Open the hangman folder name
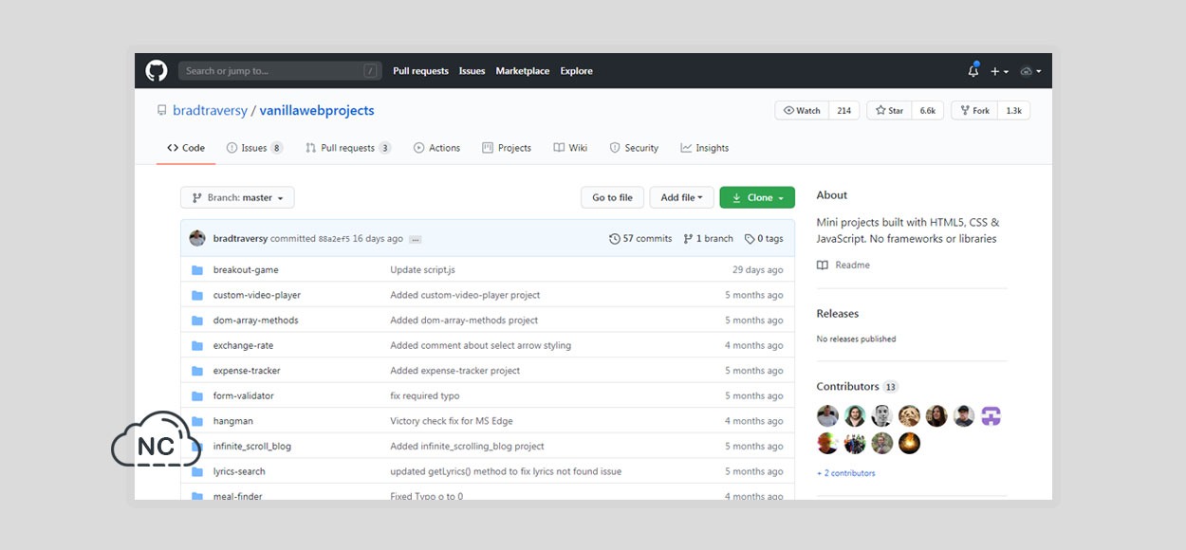 point(233,421)
